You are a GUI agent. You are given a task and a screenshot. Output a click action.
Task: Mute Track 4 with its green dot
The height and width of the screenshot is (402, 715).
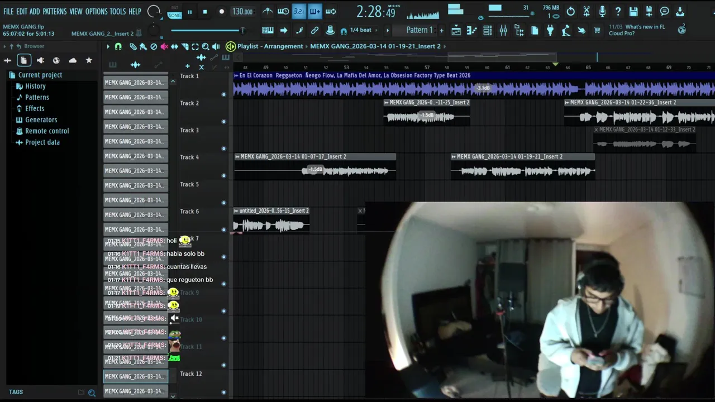224,175
